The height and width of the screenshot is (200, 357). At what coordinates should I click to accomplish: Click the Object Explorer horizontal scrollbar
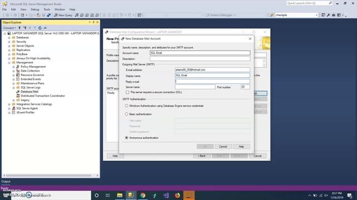click(x=49, y=176)
